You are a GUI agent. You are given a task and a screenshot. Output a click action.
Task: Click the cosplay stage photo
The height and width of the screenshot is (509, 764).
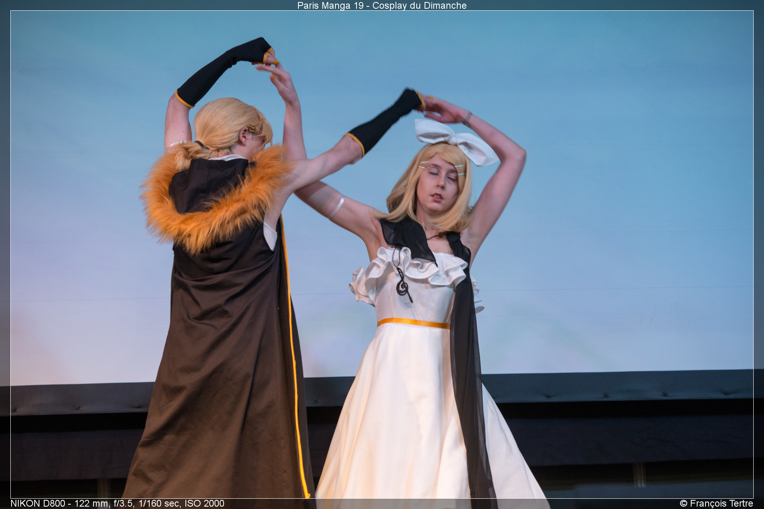coord(382,254)
